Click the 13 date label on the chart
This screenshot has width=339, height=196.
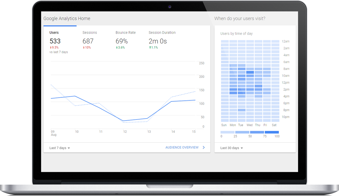[149, 131]
